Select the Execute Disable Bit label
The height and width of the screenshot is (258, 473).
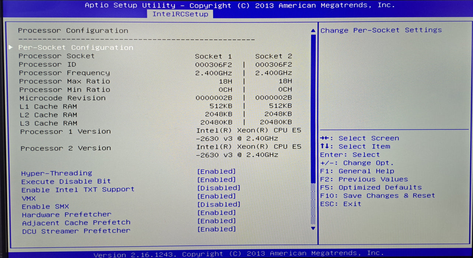66,181
